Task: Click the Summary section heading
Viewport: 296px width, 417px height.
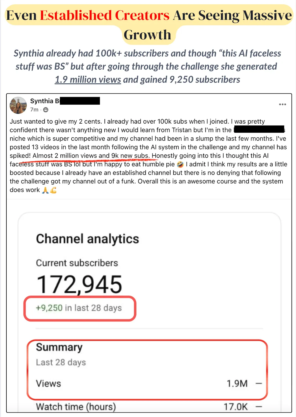Action: 59,347
